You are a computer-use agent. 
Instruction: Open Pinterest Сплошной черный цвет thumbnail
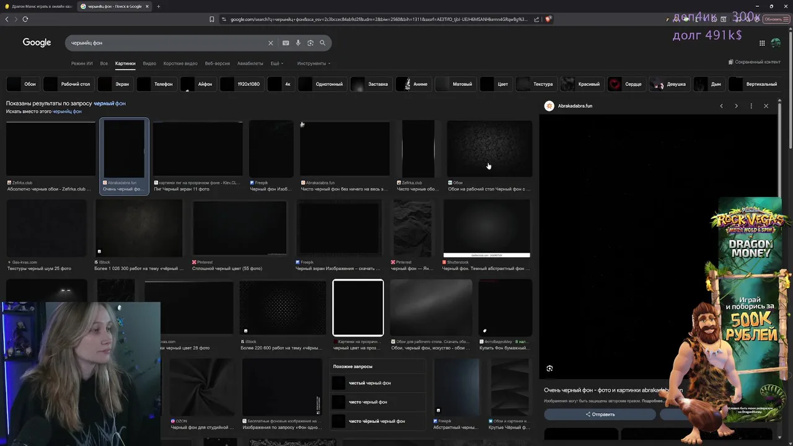(x=239, y=229)
